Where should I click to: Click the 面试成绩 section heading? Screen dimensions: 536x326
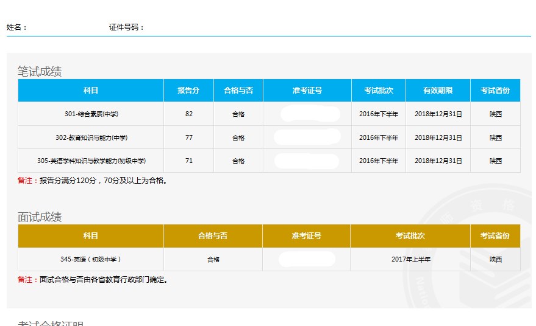[x=40, y=217]
